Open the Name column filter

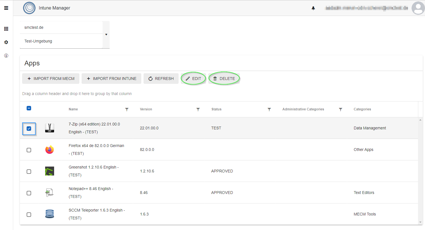point(127,109)
